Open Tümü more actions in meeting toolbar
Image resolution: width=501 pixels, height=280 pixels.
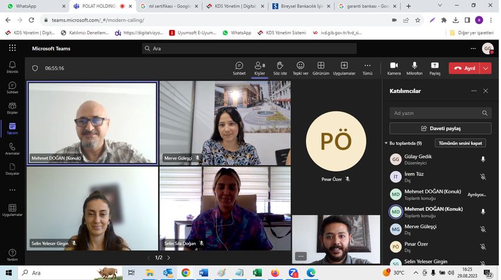coord(367,68)
